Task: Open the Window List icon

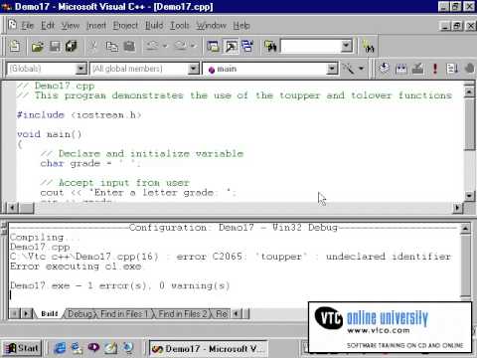Action: [247, 46]
